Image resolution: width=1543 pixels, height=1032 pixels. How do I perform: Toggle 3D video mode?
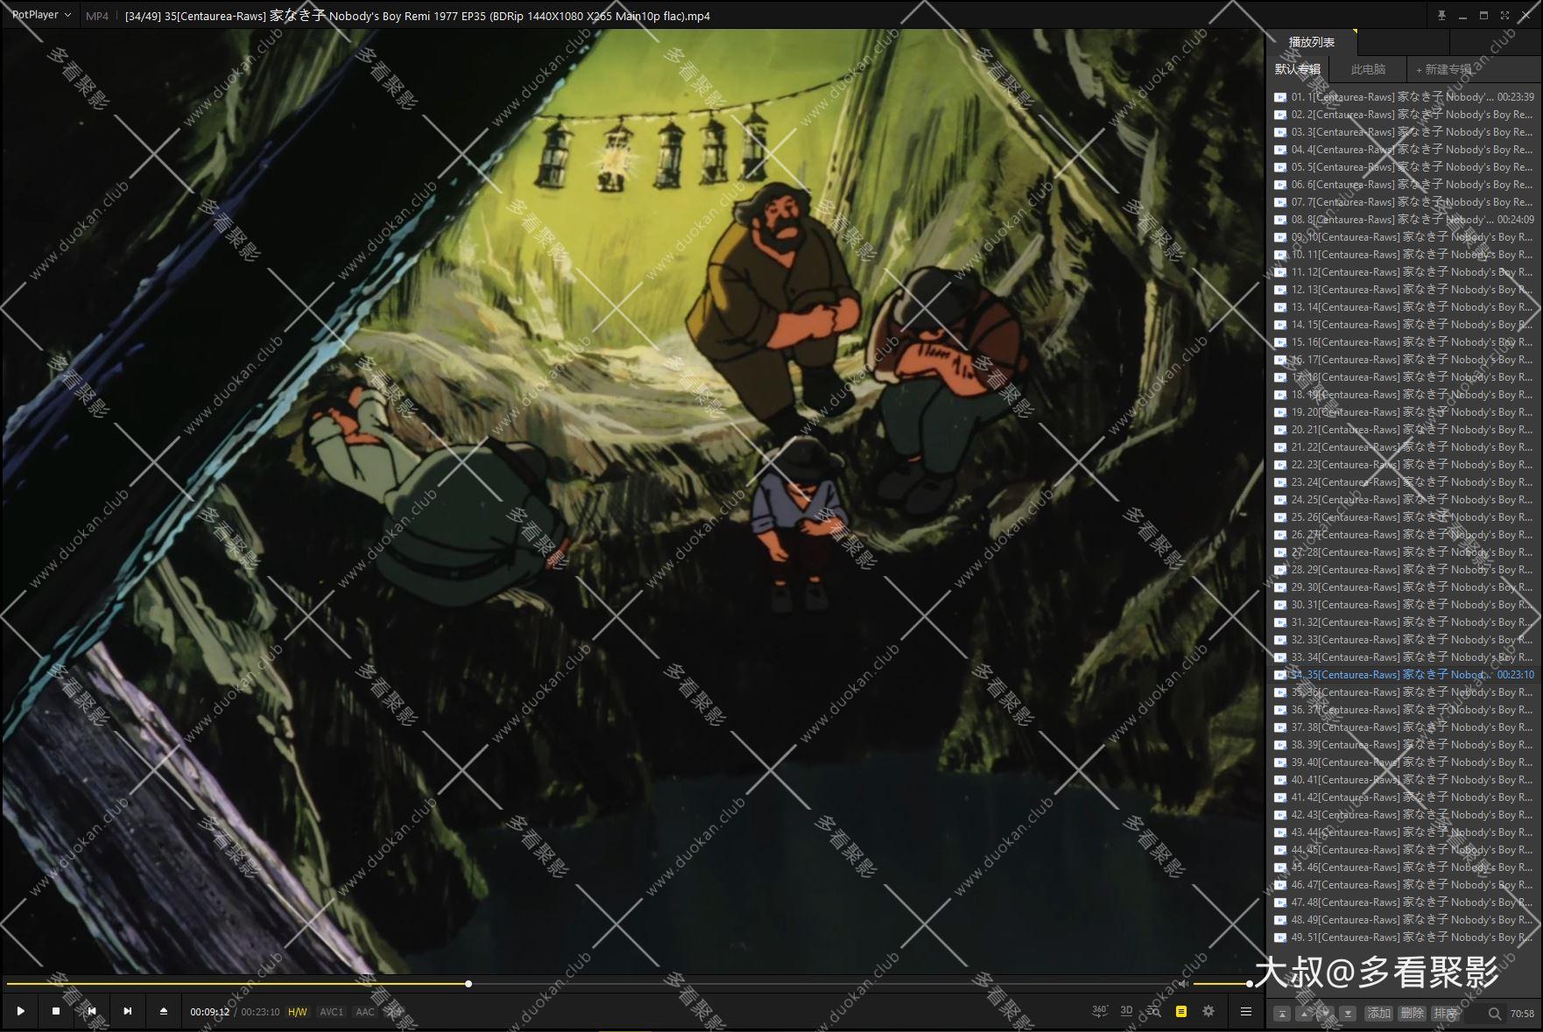point(1126,1011)
